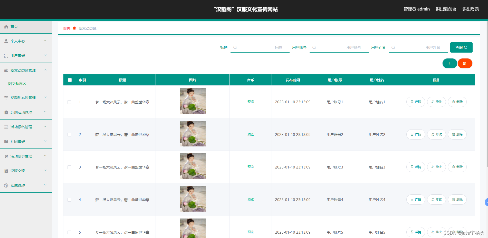The image size is (488, 238).
Task: Click the home icon in sidebar
Action: tap(6, 27)
